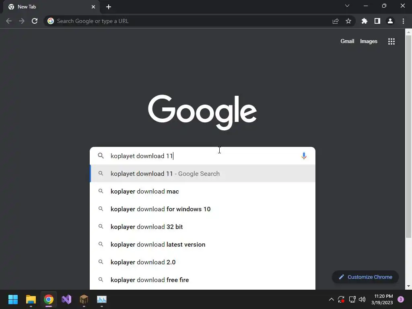
Task: Close the New Tab tab
Action: 93,7
